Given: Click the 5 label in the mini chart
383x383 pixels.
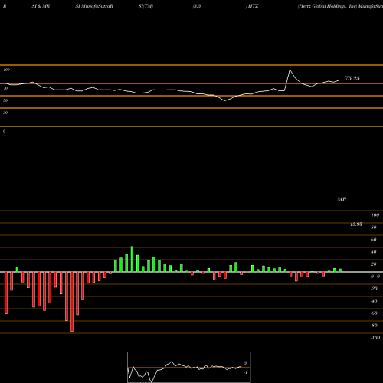Looking at the screenshot, I should (245, 363).
